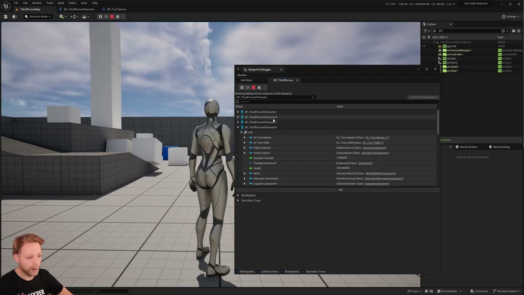Click frame skip in Blueprint Debugger toolbar

(x=247, y=87)
